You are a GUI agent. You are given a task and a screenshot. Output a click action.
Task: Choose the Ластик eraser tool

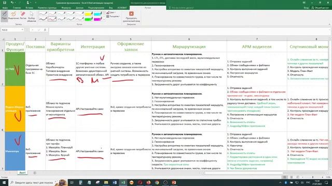[23, 16]
